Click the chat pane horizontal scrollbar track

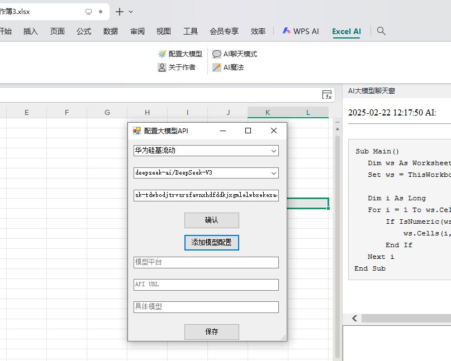tap(406, 318)
